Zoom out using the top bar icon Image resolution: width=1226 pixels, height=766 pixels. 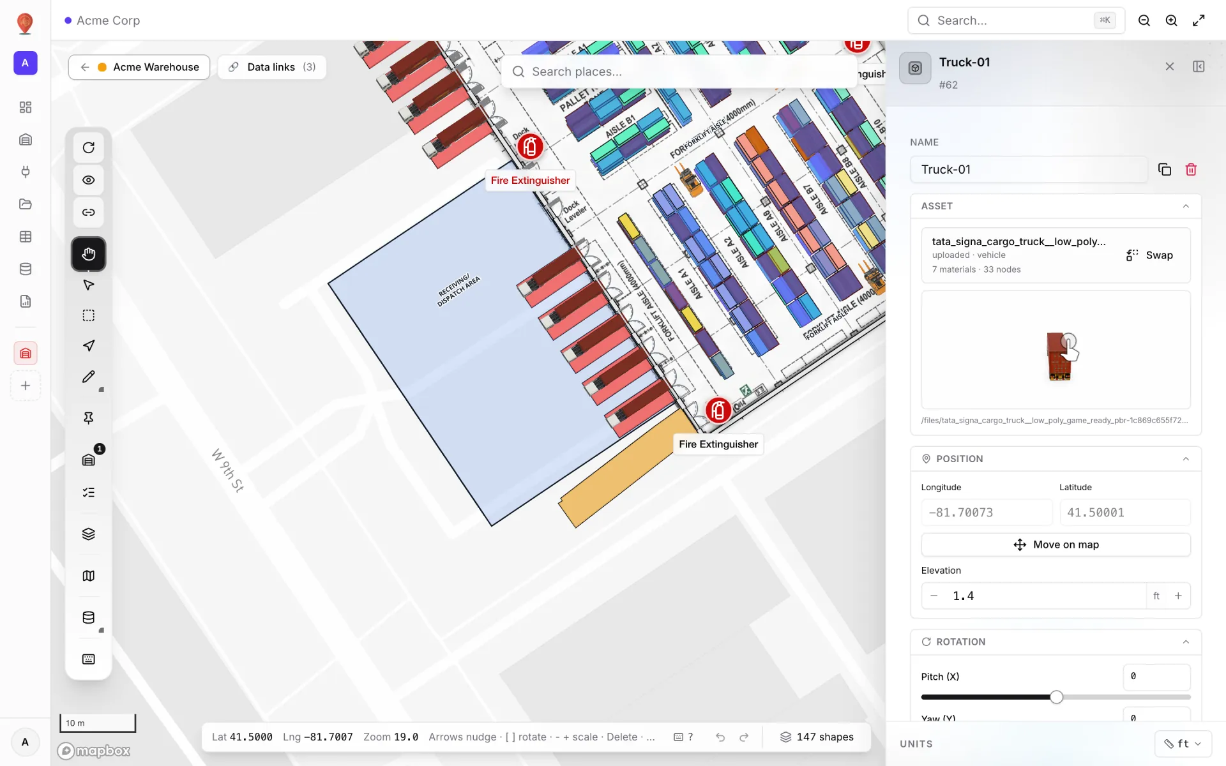[x=1144, y=20]
